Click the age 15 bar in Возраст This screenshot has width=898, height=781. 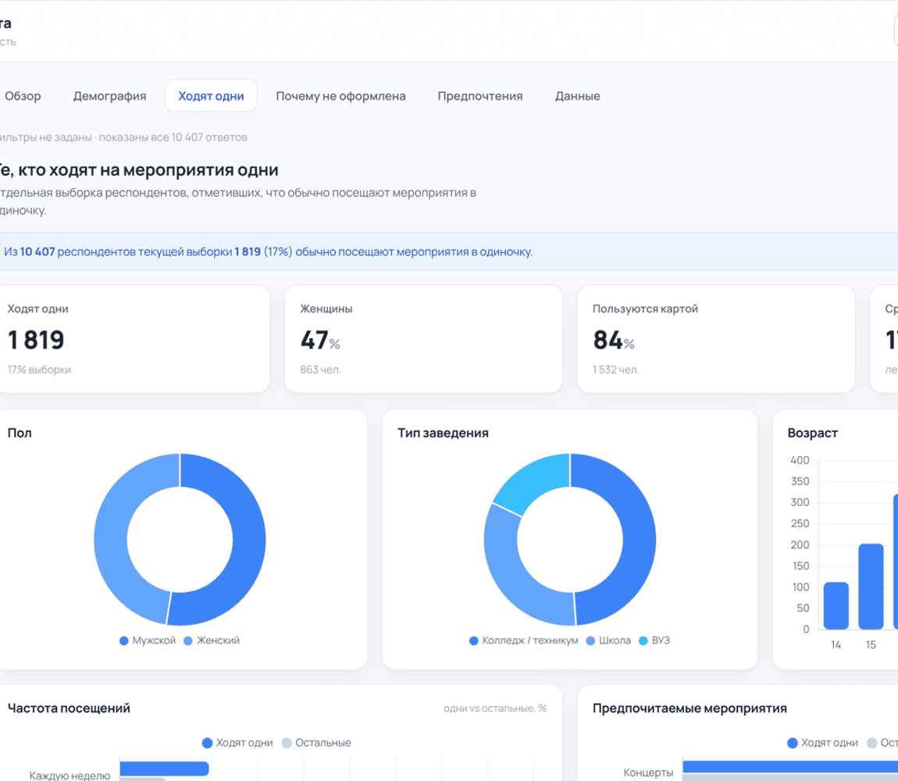coord(871,587)
